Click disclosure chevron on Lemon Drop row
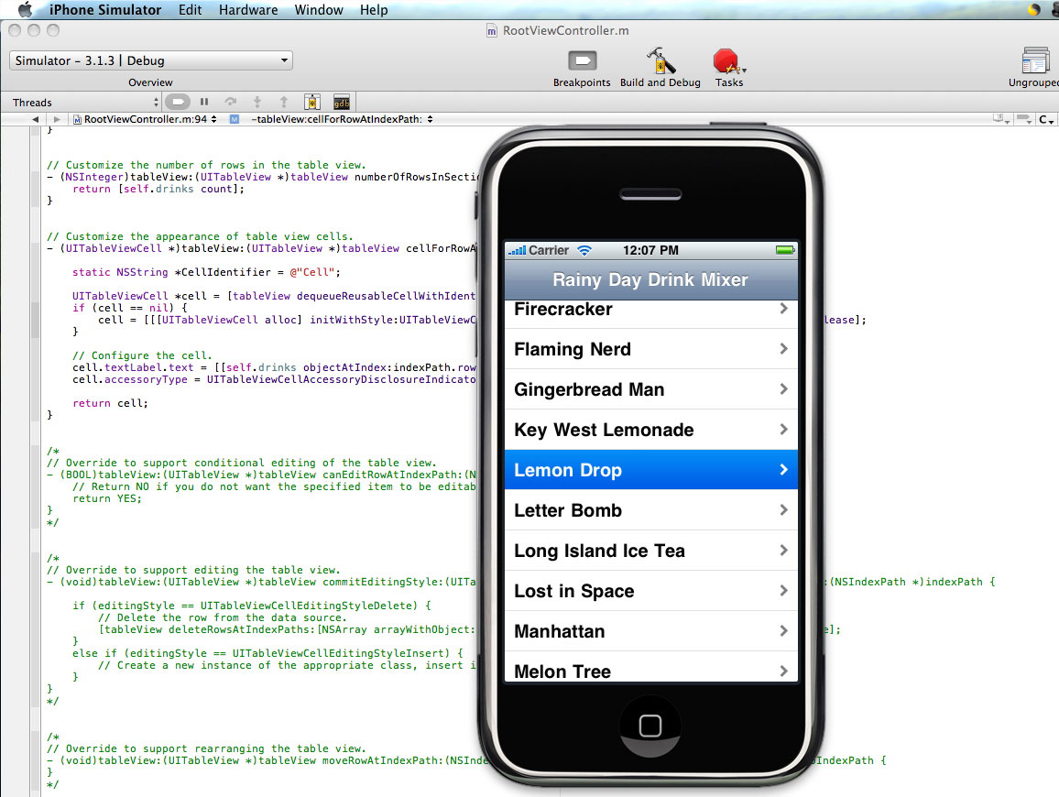Screen dimensions: 1059x797 pyautogui.click(x=783, y=469)
